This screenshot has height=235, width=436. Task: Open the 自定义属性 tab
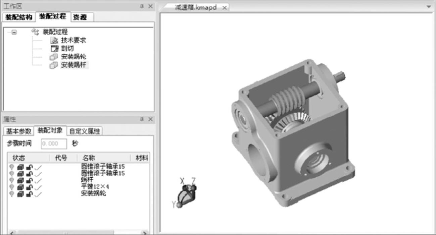click(x=84, y=131)
